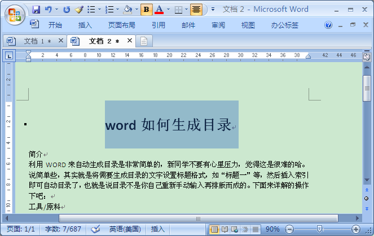Apply bullet list formatting

91,10
